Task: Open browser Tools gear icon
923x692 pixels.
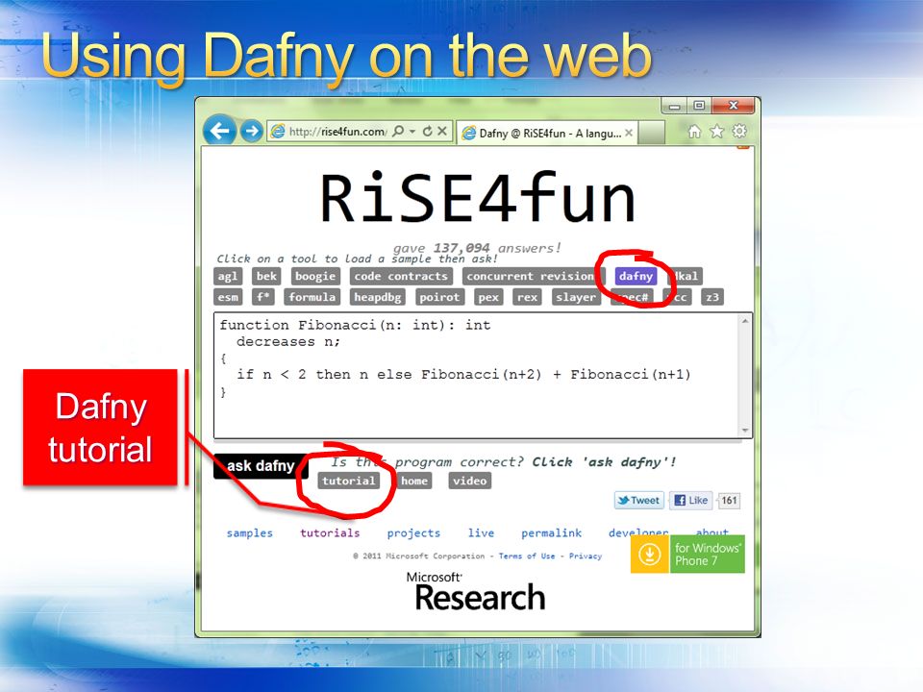Action: [x=739, y=131]
